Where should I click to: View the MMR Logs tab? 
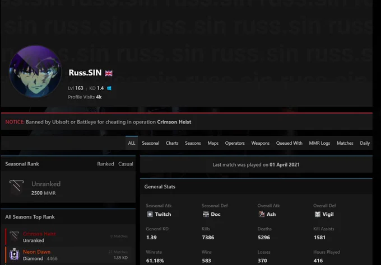tap(319, 143)
